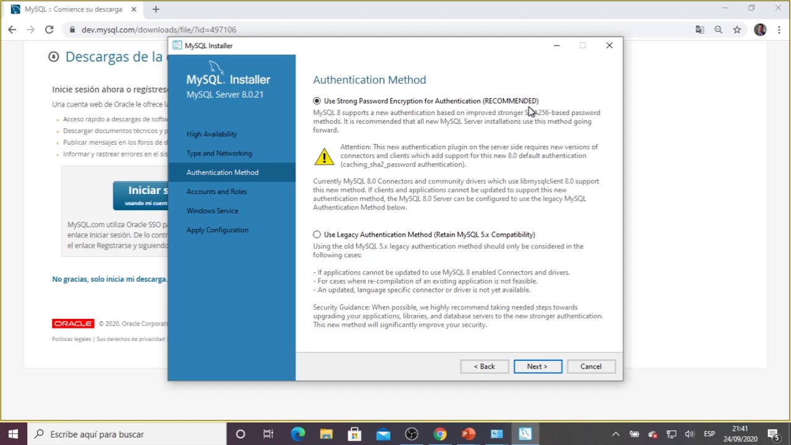Open File Explorer from taskbar
791x445 pixels.
click(326, 434)
